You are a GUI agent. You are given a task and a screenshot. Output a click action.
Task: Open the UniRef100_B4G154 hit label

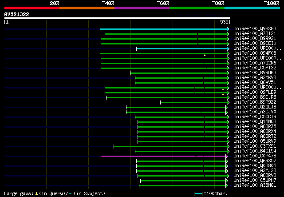click(255, 151)
